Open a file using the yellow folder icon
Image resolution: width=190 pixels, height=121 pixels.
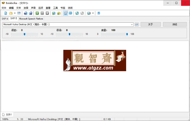click(11, 13)
